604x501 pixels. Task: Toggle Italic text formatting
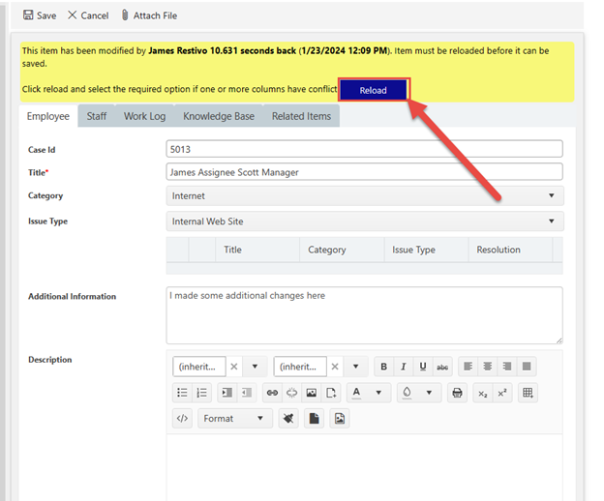[x=404, y=367]
